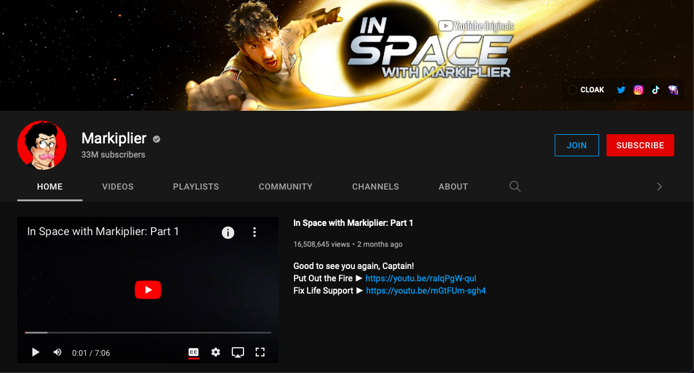Click the Markiplier channel avatar
This screenshot has height=373, width=694.
click(x=42, y=145)
